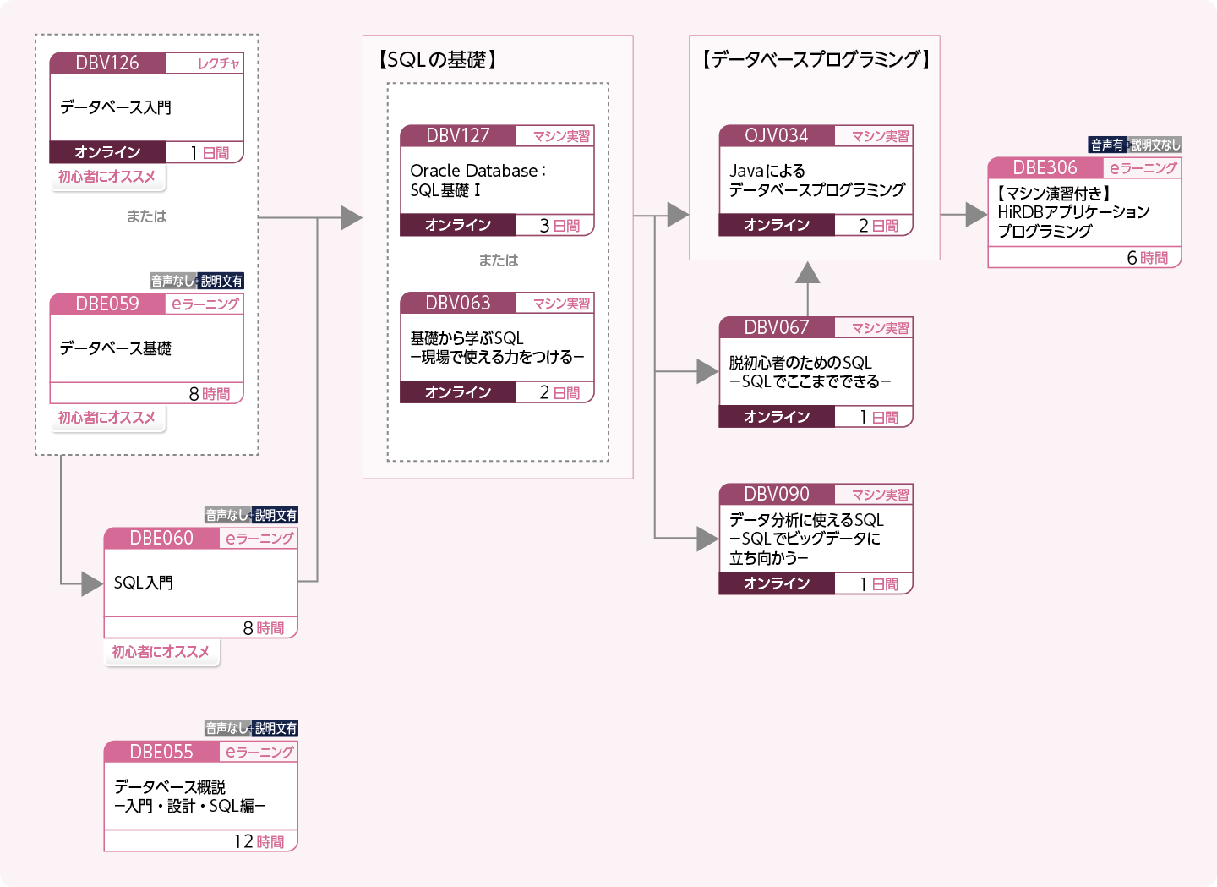Screen dimensions: 1217x887
Task: Click the 1日間 duration on DBV126
Action: pyautogui.click(x=210, y=153)
